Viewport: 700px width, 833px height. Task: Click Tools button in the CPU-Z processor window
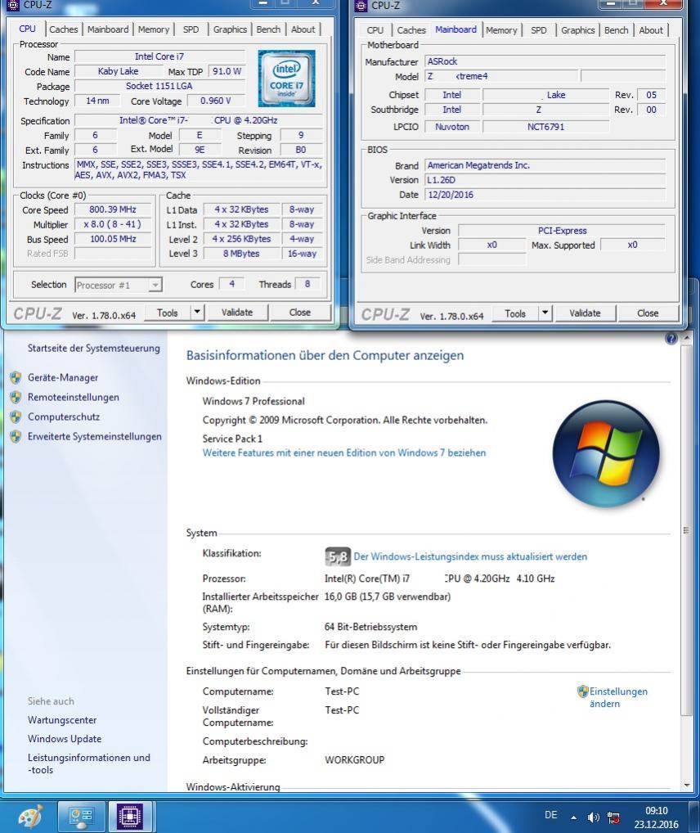click(168, 313)
